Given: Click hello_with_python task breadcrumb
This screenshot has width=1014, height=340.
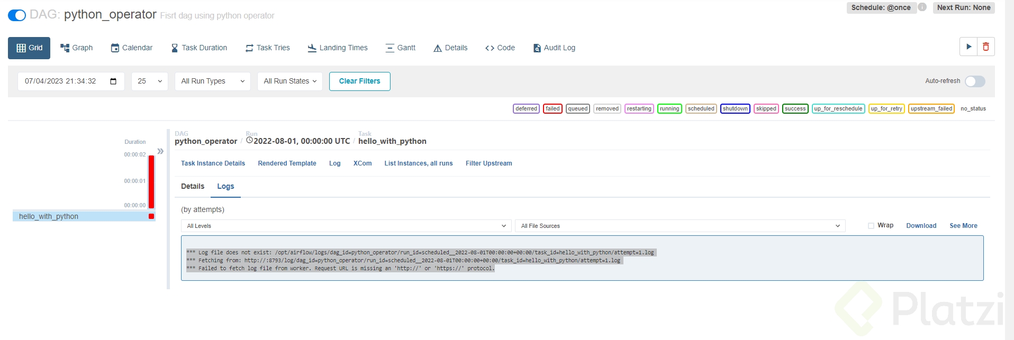Looking at the screenshot, I should pos(392,141).
